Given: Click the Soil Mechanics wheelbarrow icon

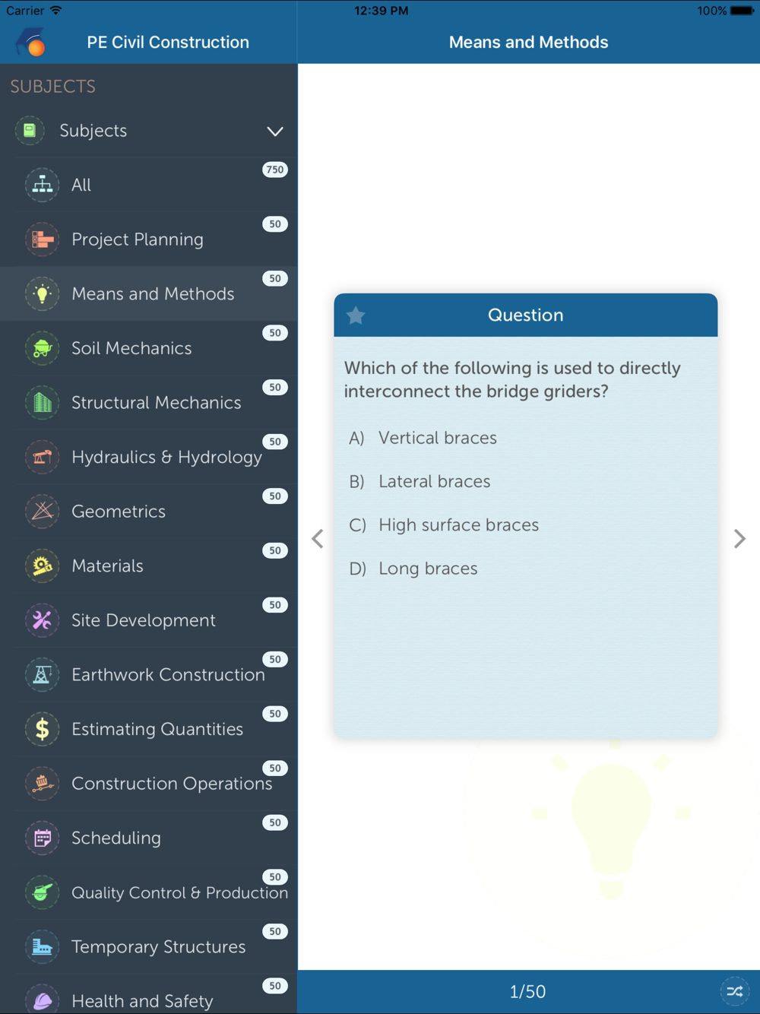Looking at the screenshot, I should (43, 348).
